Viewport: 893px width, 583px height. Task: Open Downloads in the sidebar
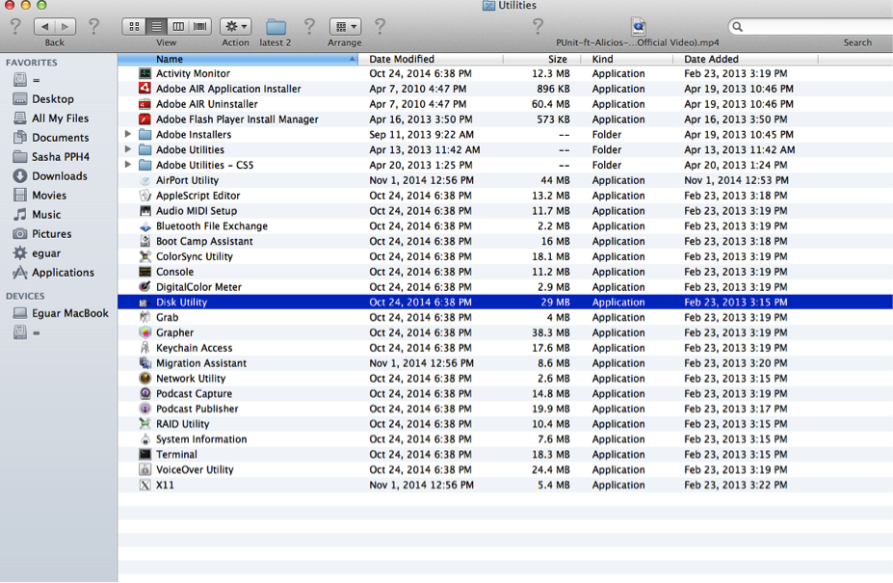point(59,176)
